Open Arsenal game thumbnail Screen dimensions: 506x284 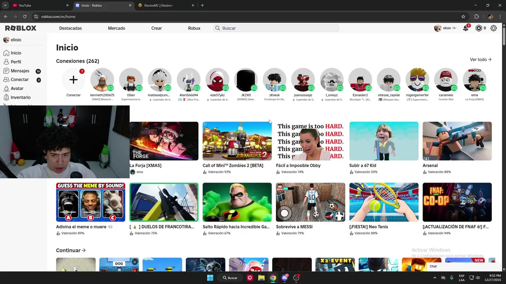click(x=457, y=141)
